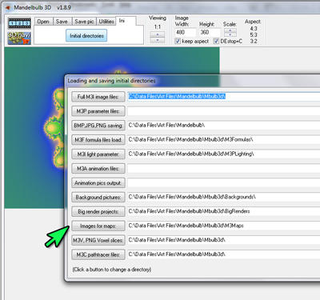Click the Mandelbulb 3D title bar icon

pos(8,7)
